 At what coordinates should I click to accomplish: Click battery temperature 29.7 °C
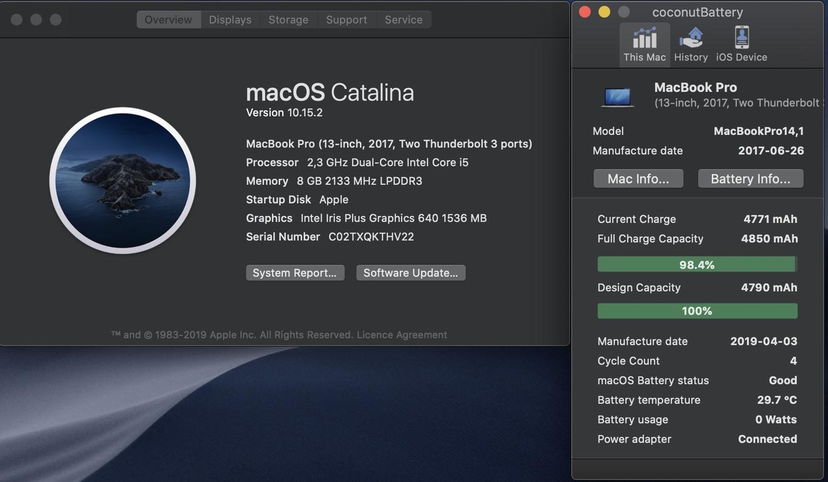(x=777, y=400)
